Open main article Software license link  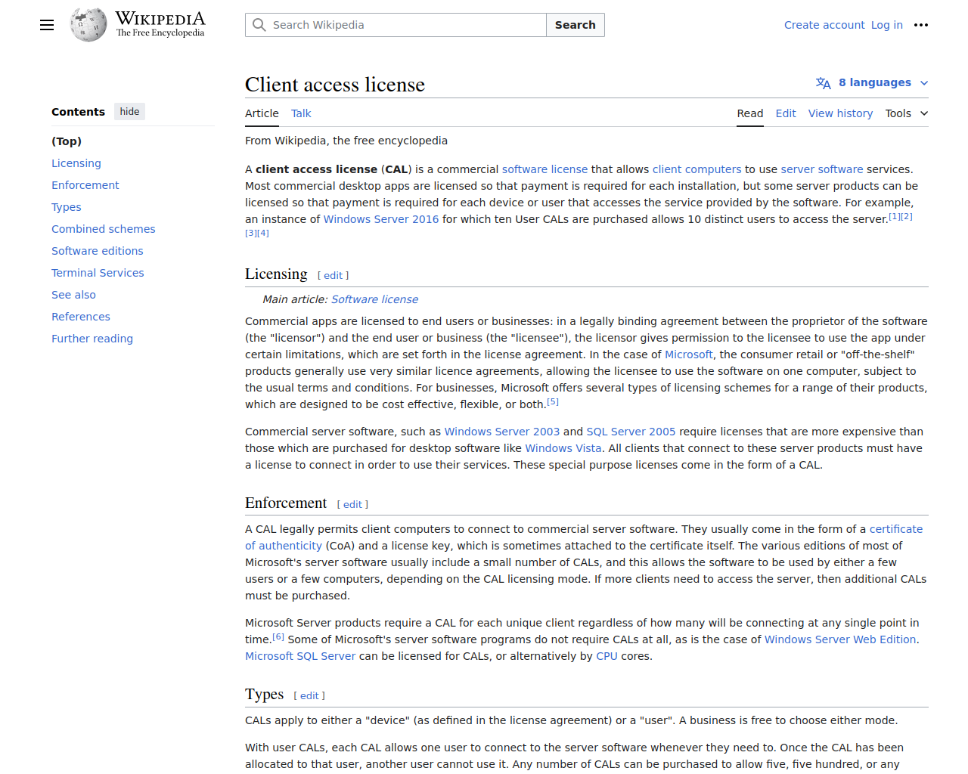tap(374, 299)
